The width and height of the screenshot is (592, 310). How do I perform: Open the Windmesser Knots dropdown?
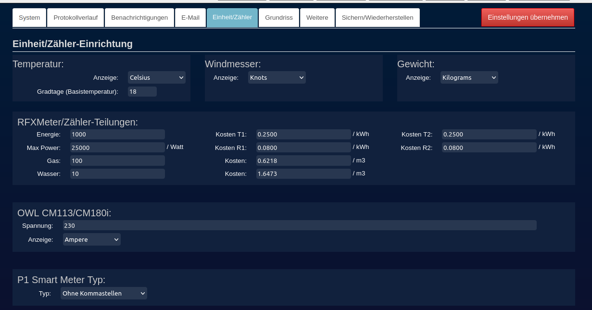click(277, 77)
